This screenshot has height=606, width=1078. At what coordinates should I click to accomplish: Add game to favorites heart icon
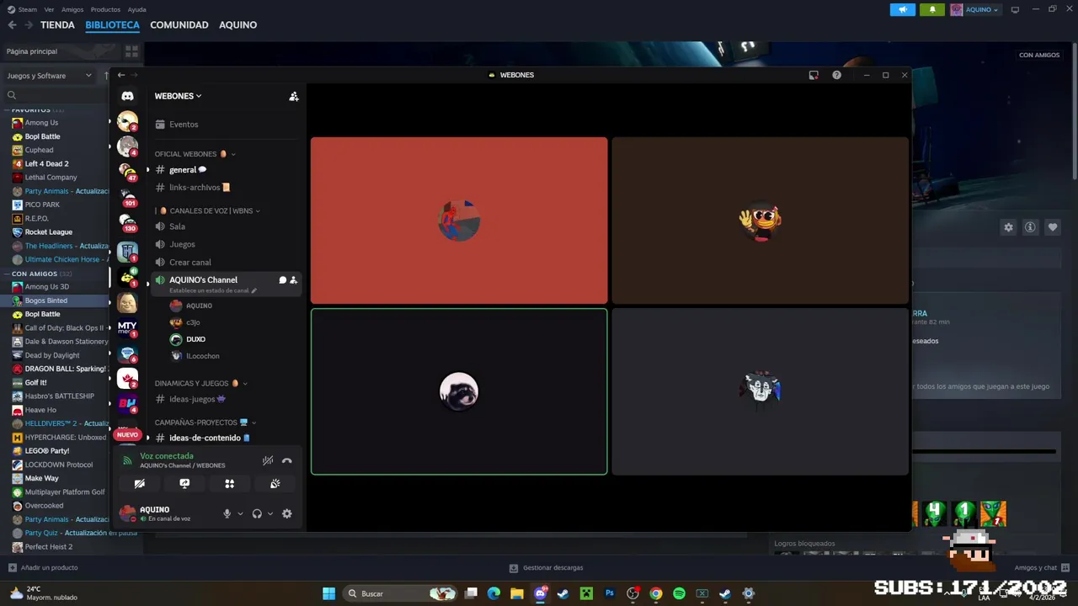[x=1053, y=227]
